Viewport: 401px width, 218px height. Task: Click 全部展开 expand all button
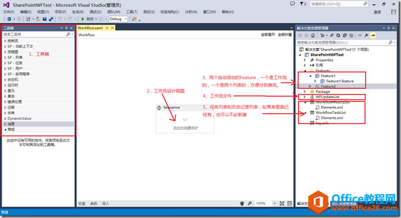pyautogui.click(x=268, y=35)
